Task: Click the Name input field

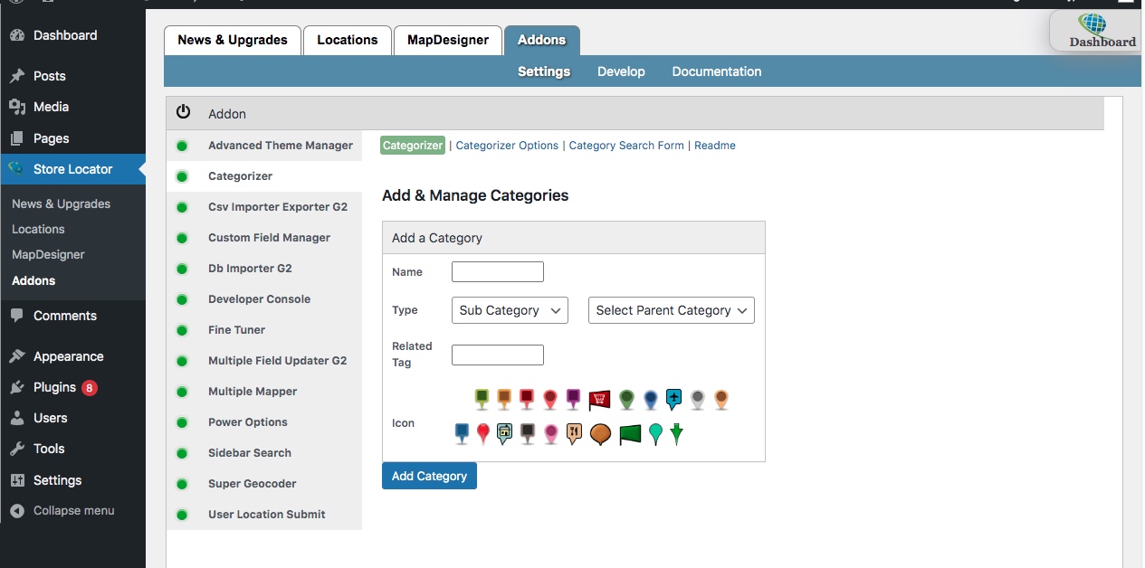Action: [498, 272]
